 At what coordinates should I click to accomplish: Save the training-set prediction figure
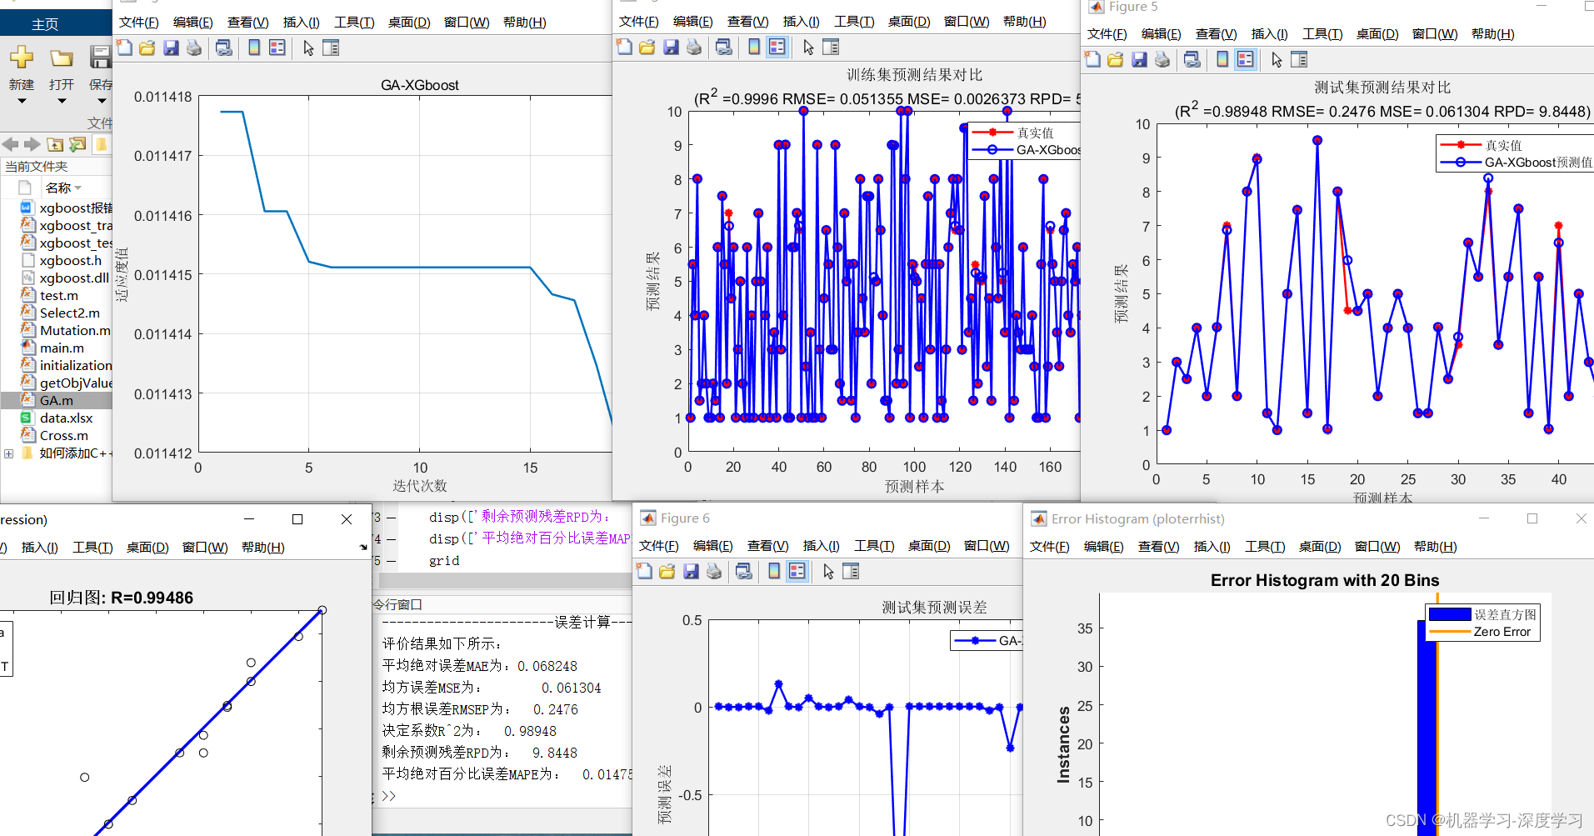tap(671, 47)
